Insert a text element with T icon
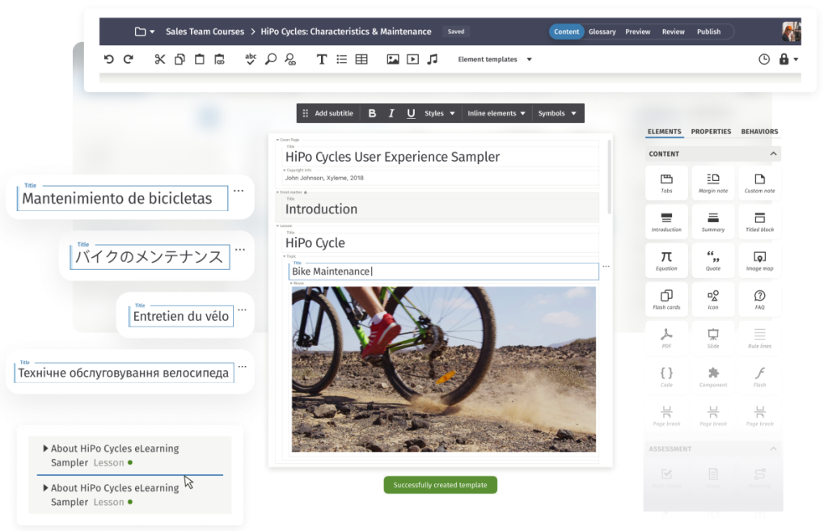The width and height of the screenshot is (828, 531). (x=322, y=59)
